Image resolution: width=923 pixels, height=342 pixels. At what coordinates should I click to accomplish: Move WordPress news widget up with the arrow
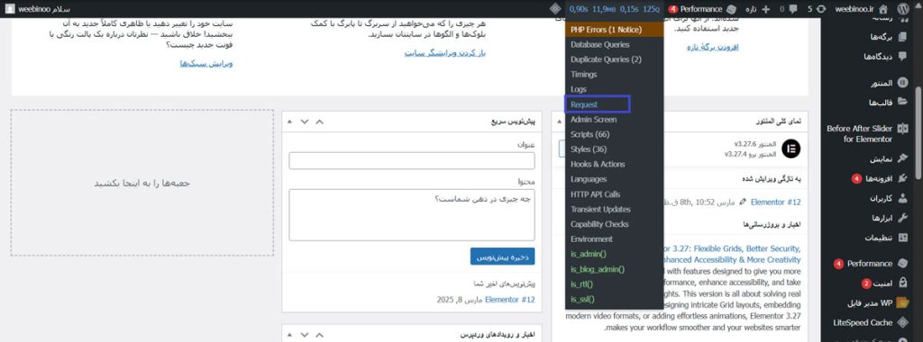click(x=320, y=335)
